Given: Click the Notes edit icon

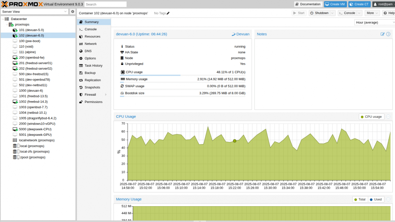Looking at the screenshot, I should point(382,34).
